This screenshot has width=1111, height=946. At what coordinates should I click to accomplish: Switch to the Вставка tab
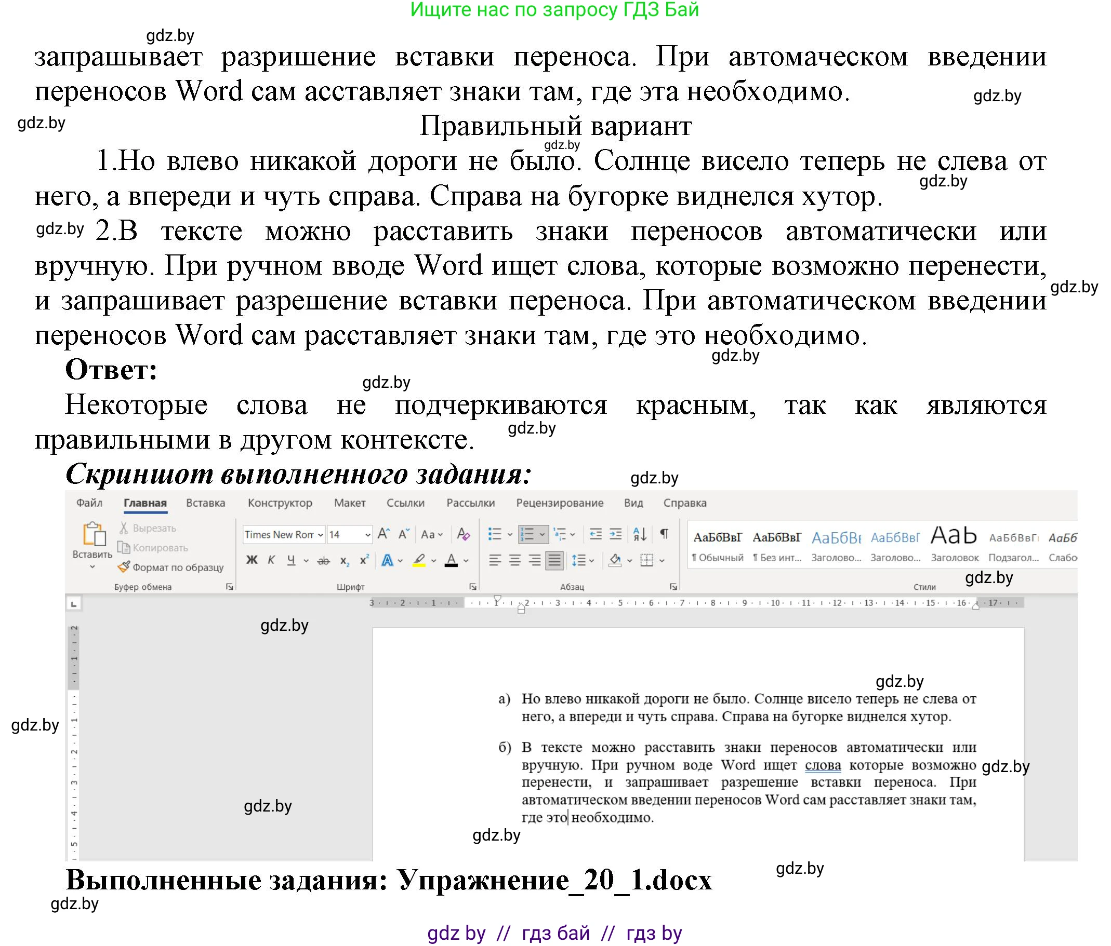206,503
